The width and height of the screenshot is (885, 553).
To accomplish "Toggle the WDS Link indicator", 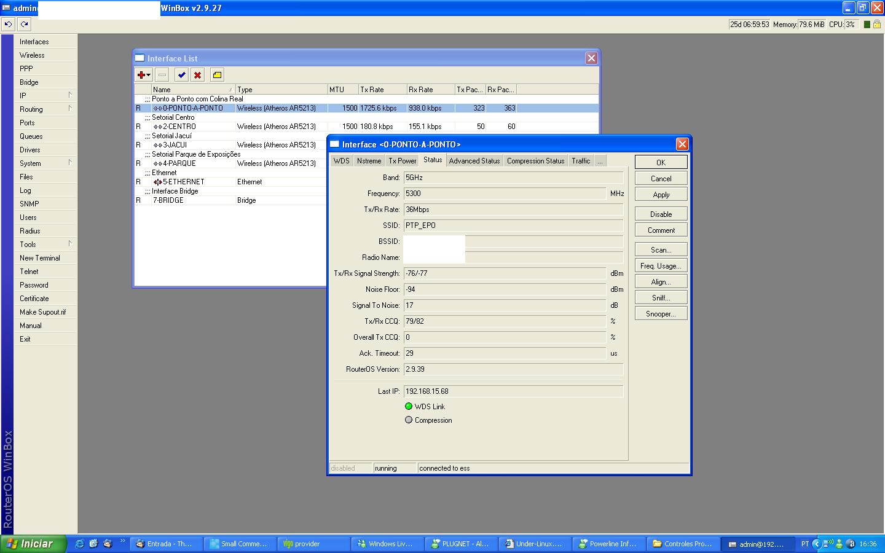I will (x=409, y=406).
